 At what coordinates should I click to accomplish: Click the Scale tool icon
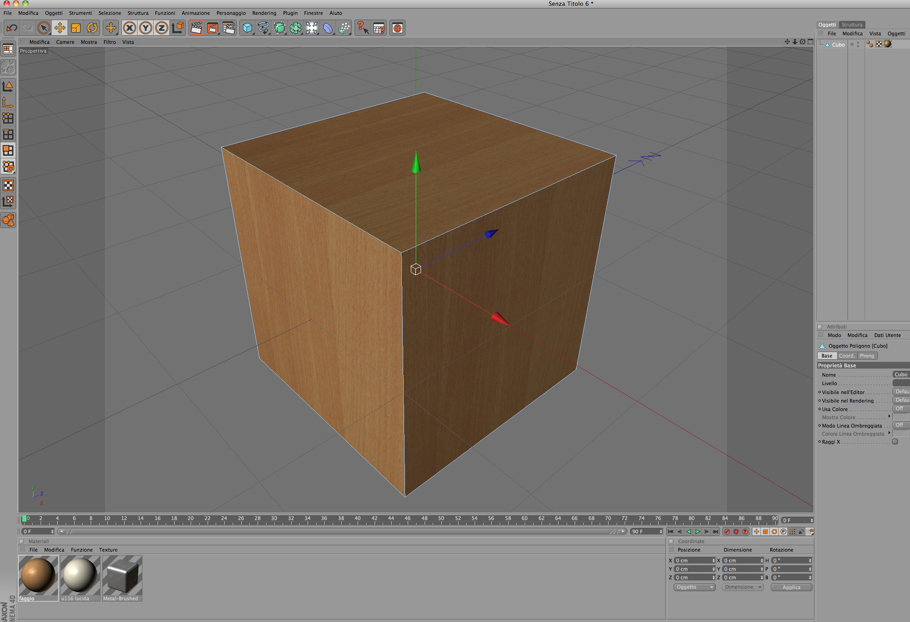click(x=76, y=28)
